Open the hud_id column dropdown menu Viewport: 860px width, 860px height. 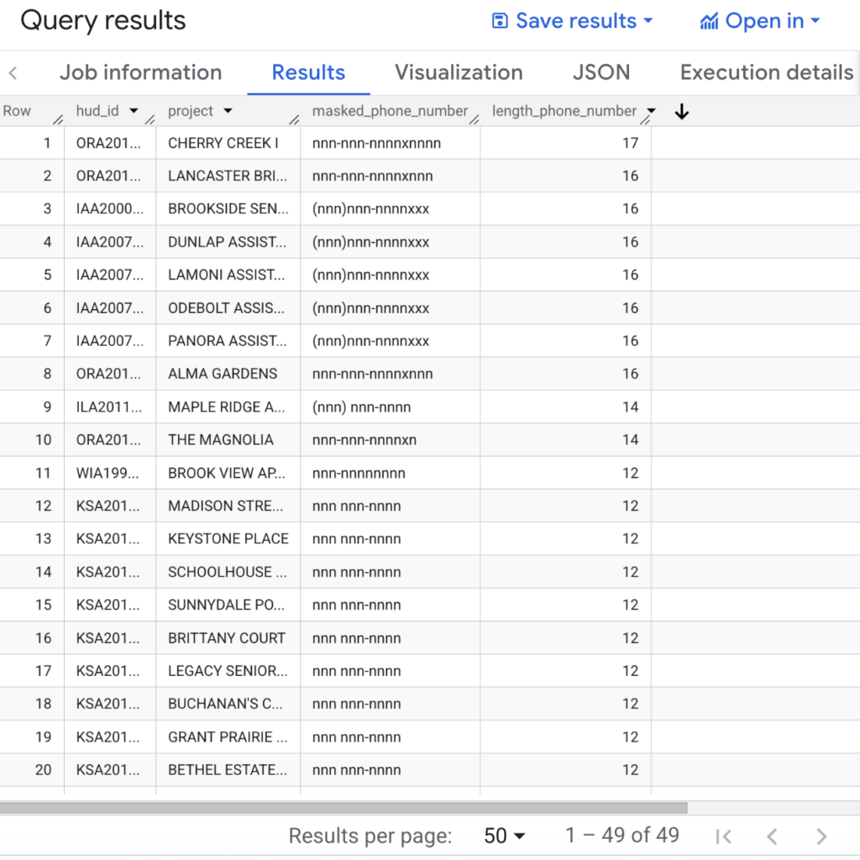point(133,112)
